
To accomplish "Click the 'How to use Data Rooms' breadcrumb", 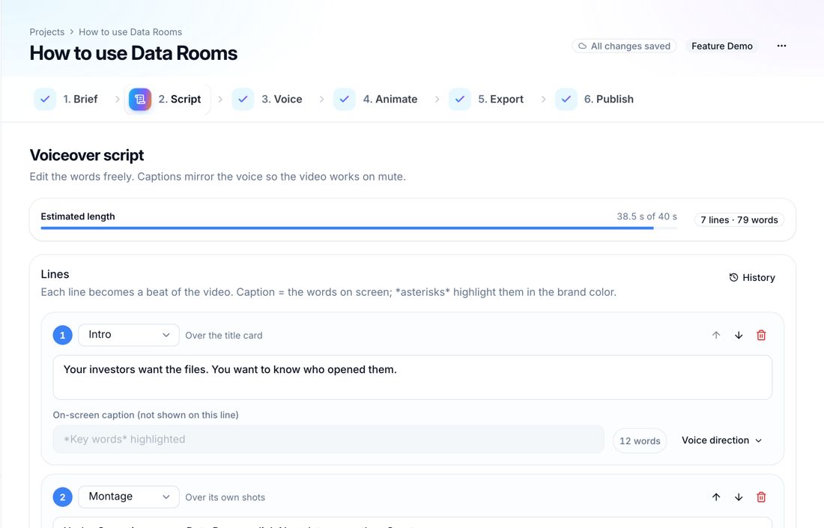I will (130, 32).
